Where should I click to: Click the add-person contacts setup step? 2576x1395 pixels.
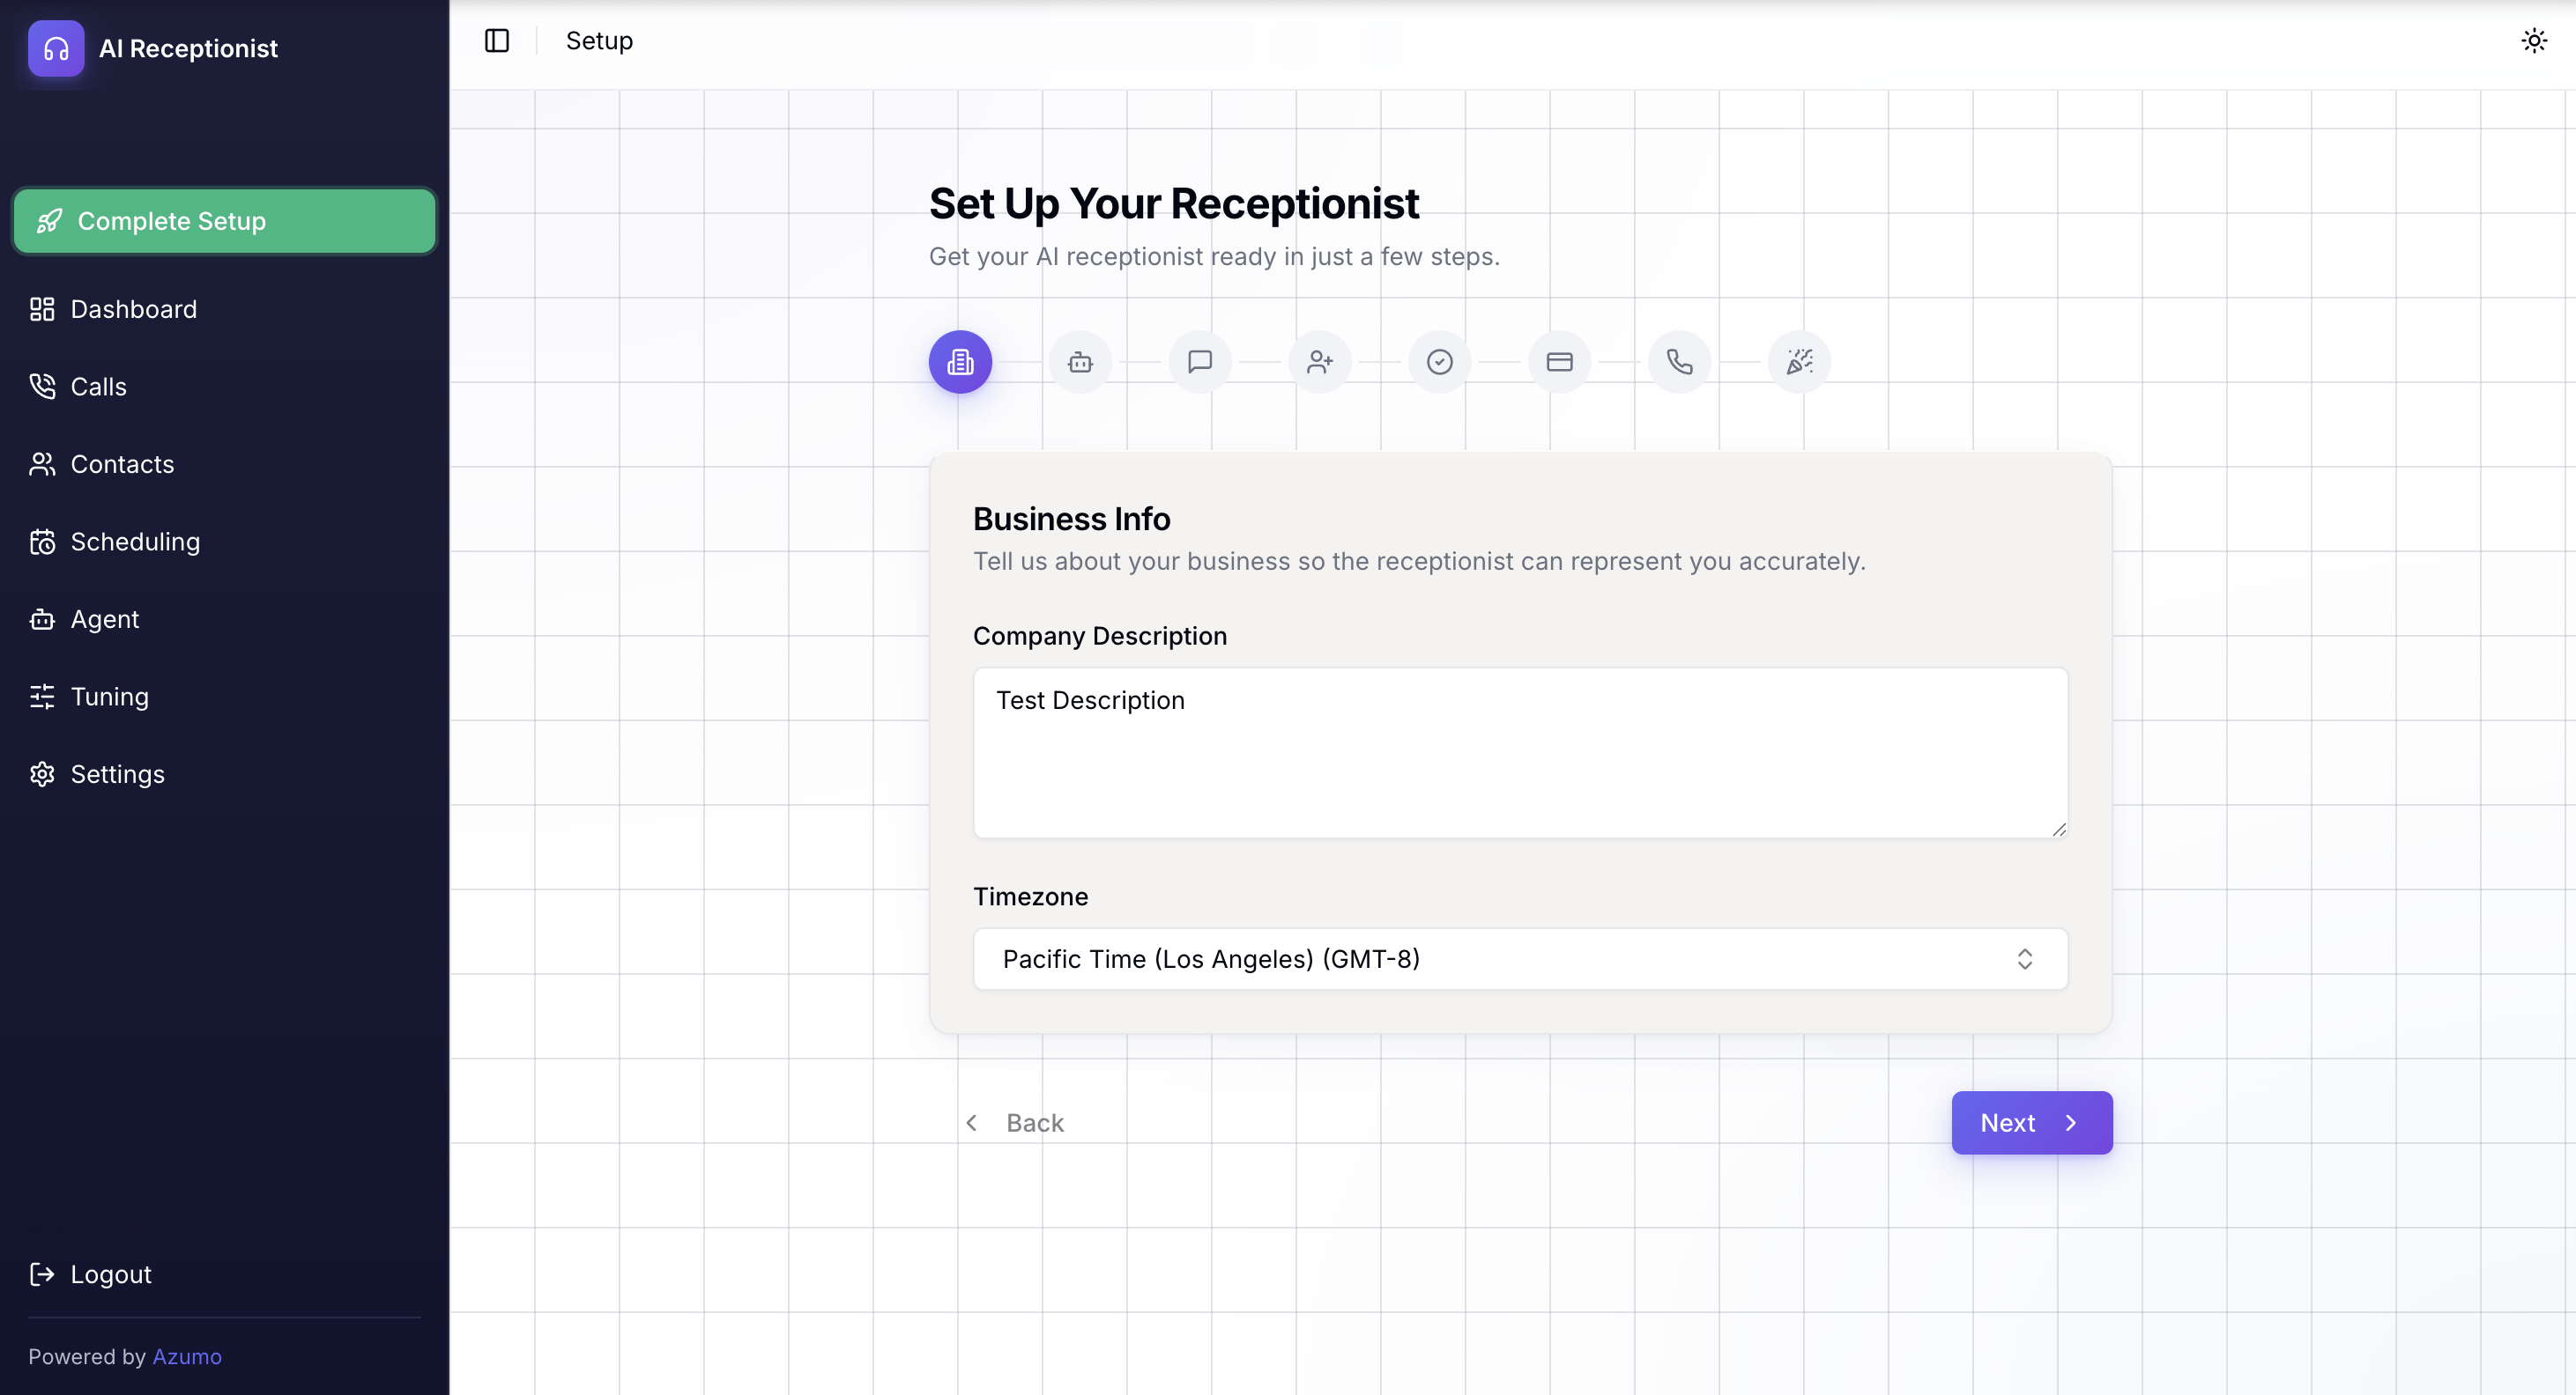point(1319,362)
